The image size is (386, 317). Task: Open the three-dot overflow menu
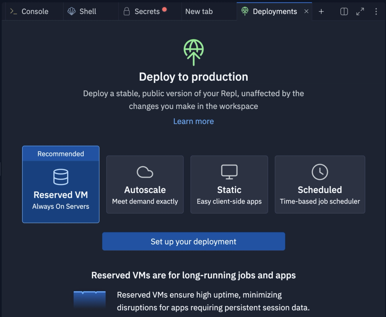click(376, 11)
